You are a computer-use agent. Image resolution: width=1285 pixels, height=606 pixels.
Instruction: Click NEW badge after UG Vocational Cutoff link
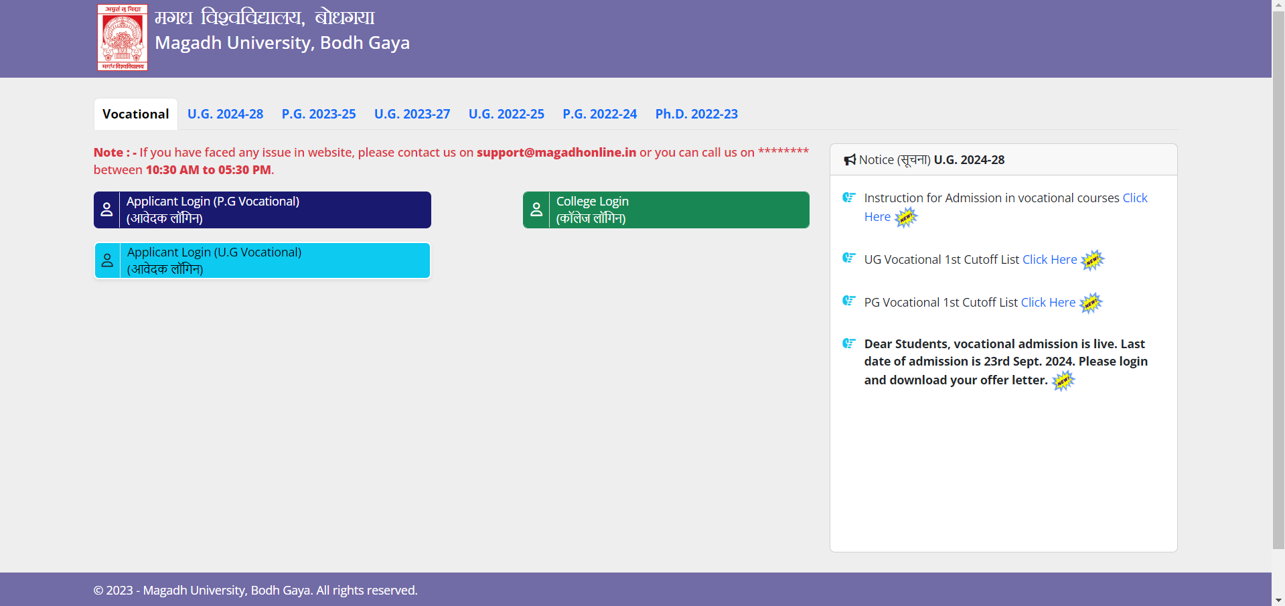(x=1093, y=260)
